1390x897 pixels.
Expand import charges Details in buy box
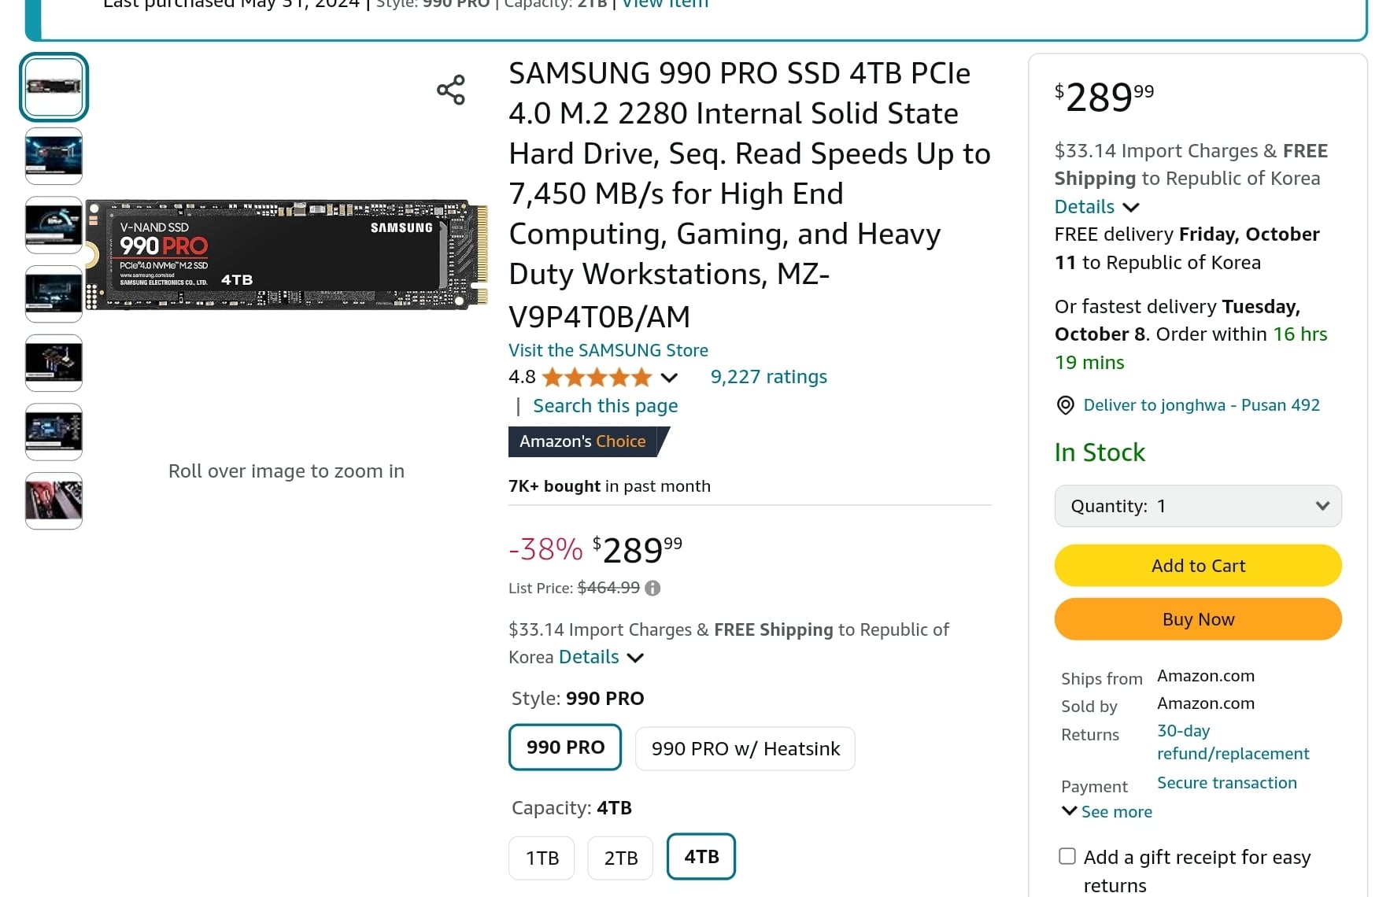click(1096, 207)
